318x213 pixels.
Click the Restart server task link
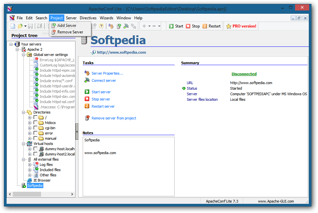103,106
